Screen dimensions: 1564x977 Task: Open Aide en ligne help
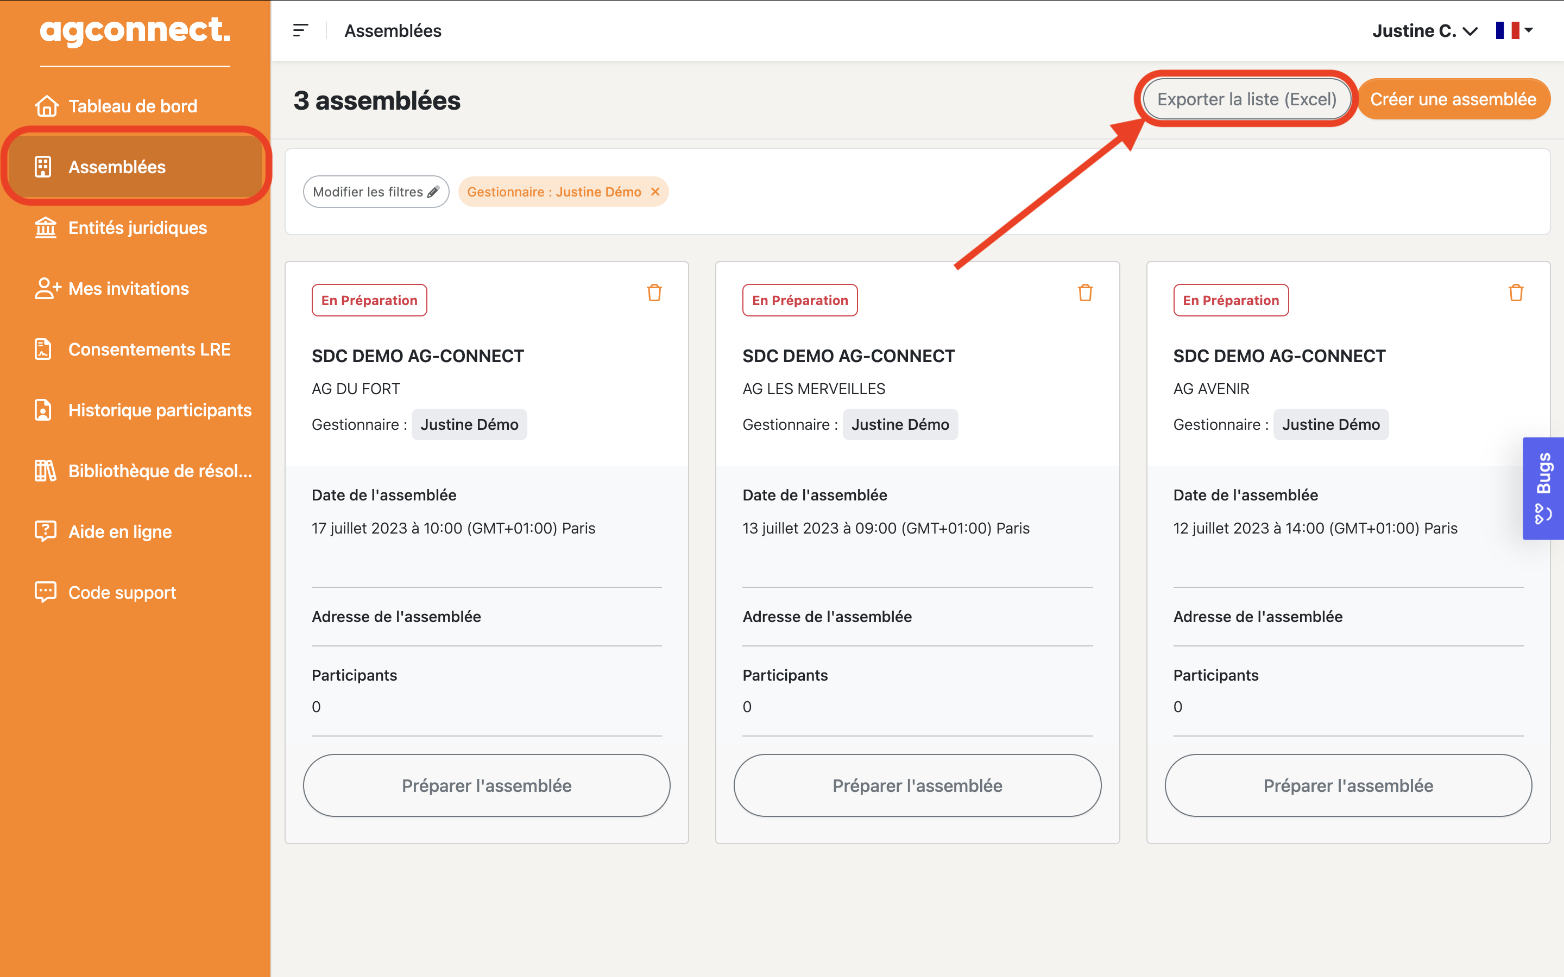119,531
